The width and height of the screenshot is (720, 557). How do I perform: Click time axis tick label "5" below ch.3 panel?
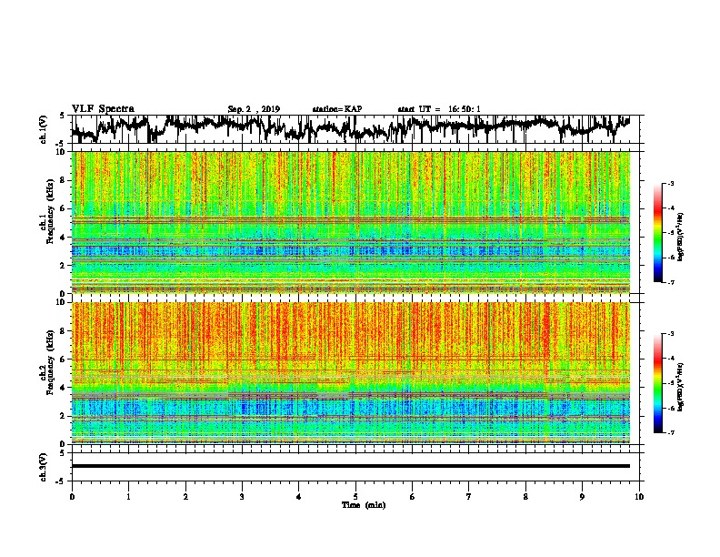click(x=355, y=497)
